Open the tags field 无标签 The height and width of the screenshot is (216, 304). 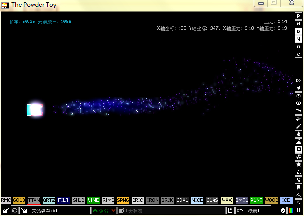tap(172, 210)
